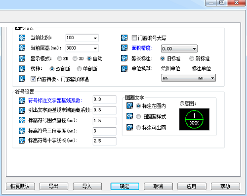The width and height of the screenshot is (247, 196).
Task: Click the icon beside 旧圆圈样式
Action: pos(129,116)
